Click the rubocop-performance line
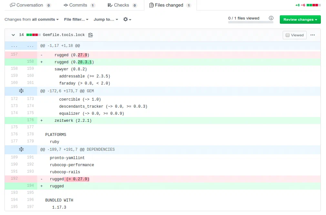Viewport: 326px width, 215px height. (x=163, y=165)
